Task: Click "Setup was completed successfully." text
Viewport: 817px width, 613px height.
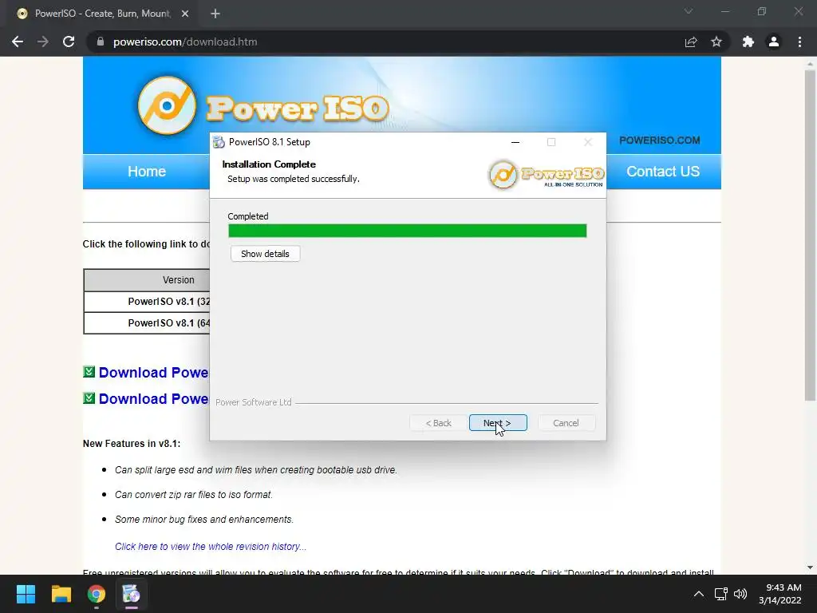Action: click(294, 179)
